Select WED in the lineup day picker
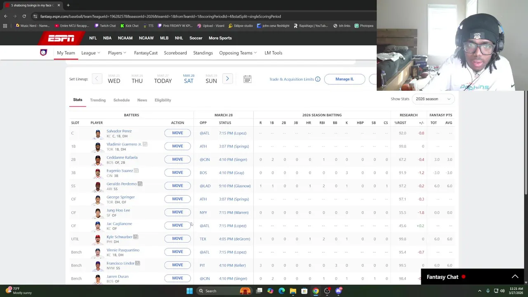This screenshot has height=297, width=528. pos(114,79)
